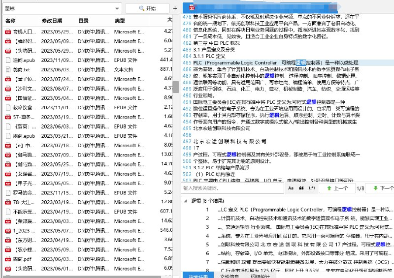Toggle the Aa case-sensitive match option
Image resolution: width=394 pixels, height=278 pixels.
point(291,188)
